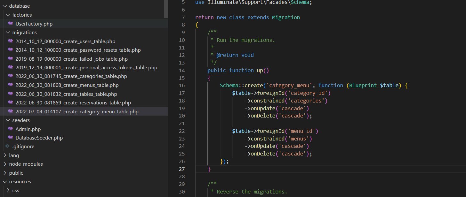
Task: Click PHP icon beside create_category_menu_table migration
Action: tap(11, 111)
